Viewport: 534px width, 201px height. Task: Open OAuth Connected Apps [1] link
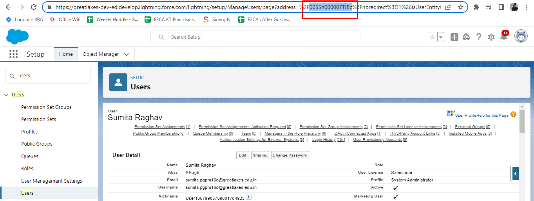[x=358, y=133]
